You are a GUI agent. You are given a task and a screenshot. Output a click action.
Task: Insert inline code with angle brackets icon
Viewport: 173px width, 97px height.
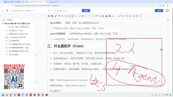93,16
